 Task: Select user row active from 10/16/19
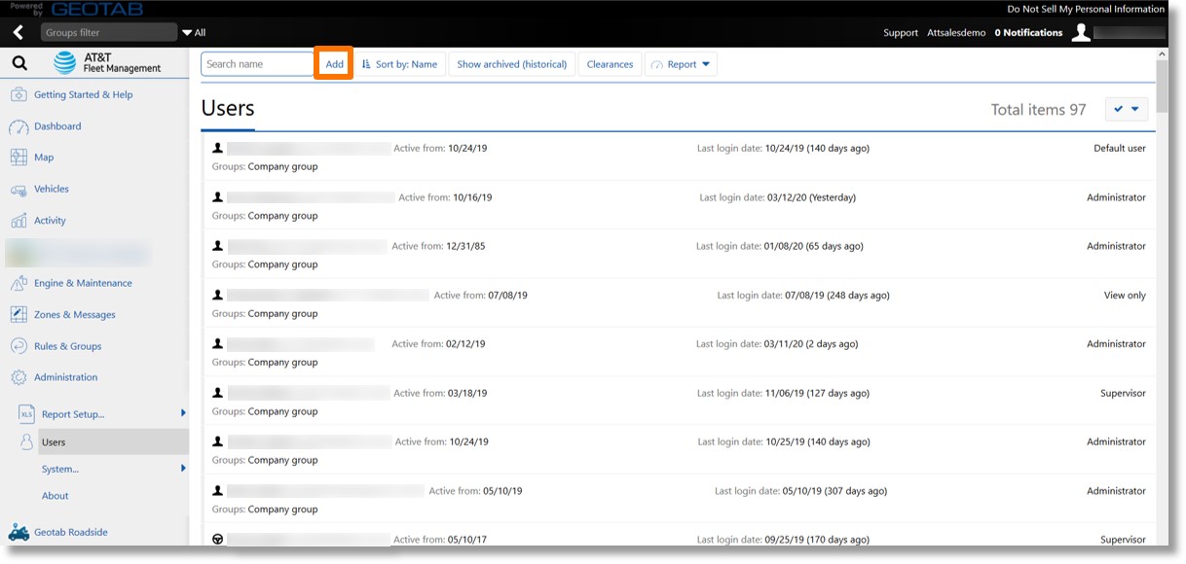[679, 205]
